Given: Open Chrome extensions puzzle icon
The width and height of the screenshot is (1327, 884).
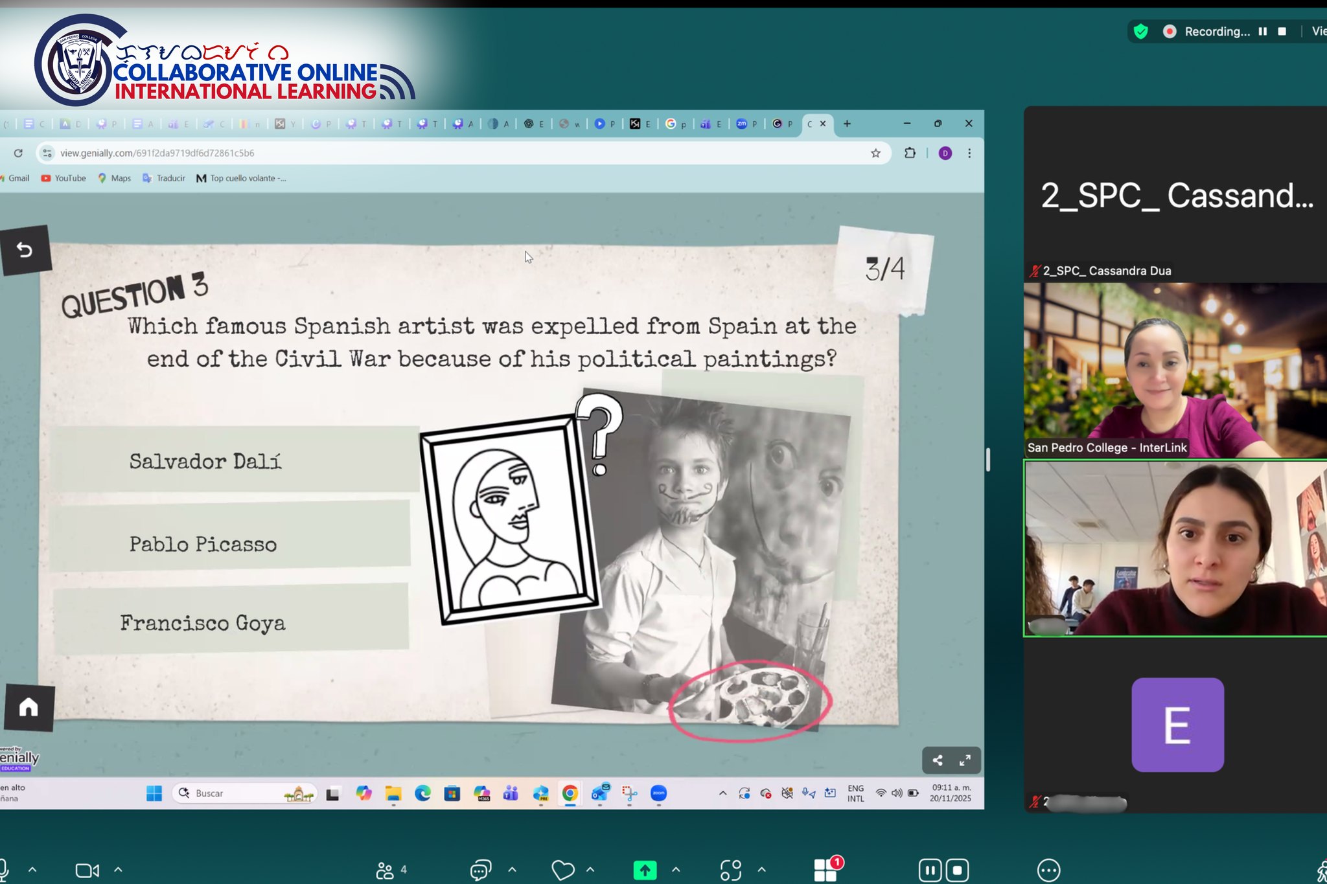Looking at the screenshot, I should (910, 153).
